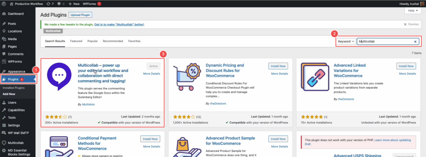Image resolution: width=426 pixels, height=157 pixels.
Task: Switch to the Popular tab
Action: 92,41
